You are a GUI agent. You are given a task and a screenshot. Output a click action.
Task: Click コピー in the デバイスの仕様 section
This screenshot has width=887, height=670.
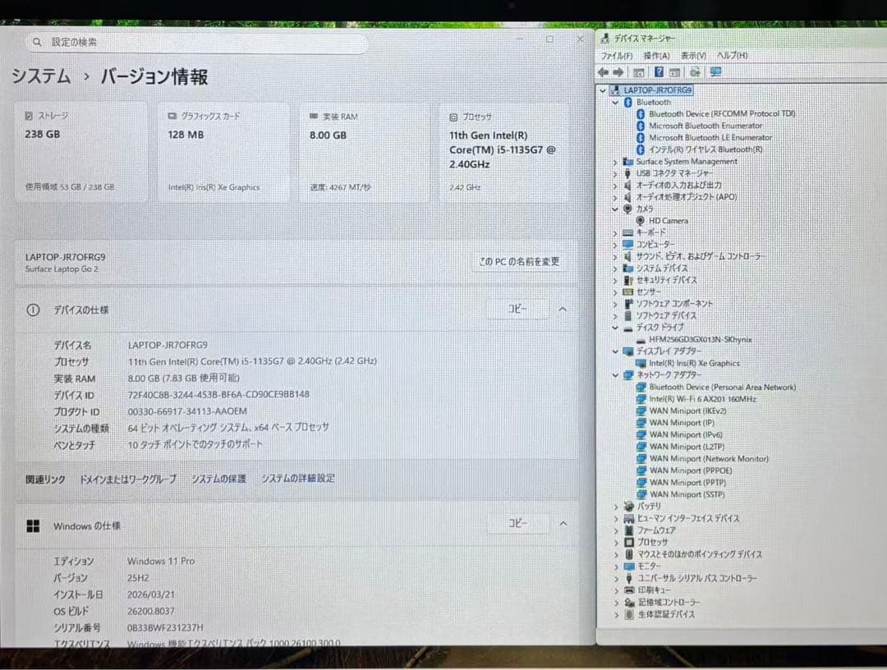point(518,310)
